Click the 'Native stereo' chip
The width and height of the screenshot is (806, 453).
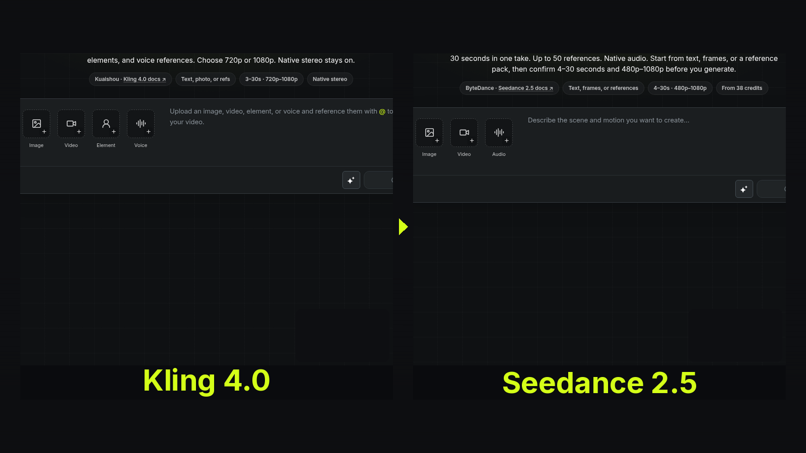click(330, 80)
